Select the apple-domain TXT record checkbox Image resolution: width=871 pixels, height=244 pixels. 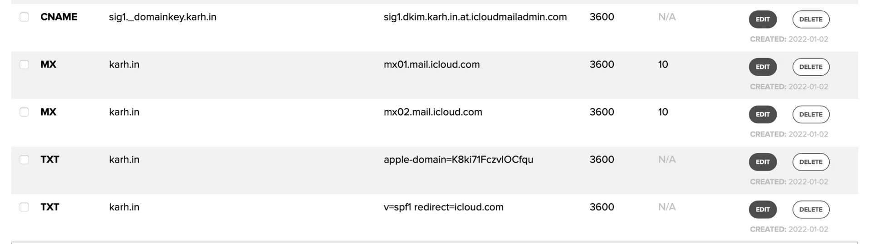click(24, 160)
